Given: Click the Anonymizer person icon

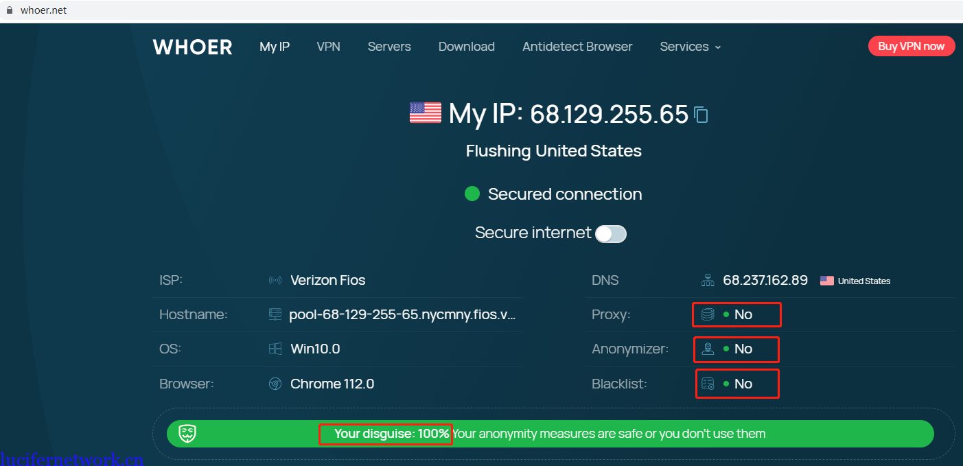Looking at the screenshot, I should pos(708,349).
